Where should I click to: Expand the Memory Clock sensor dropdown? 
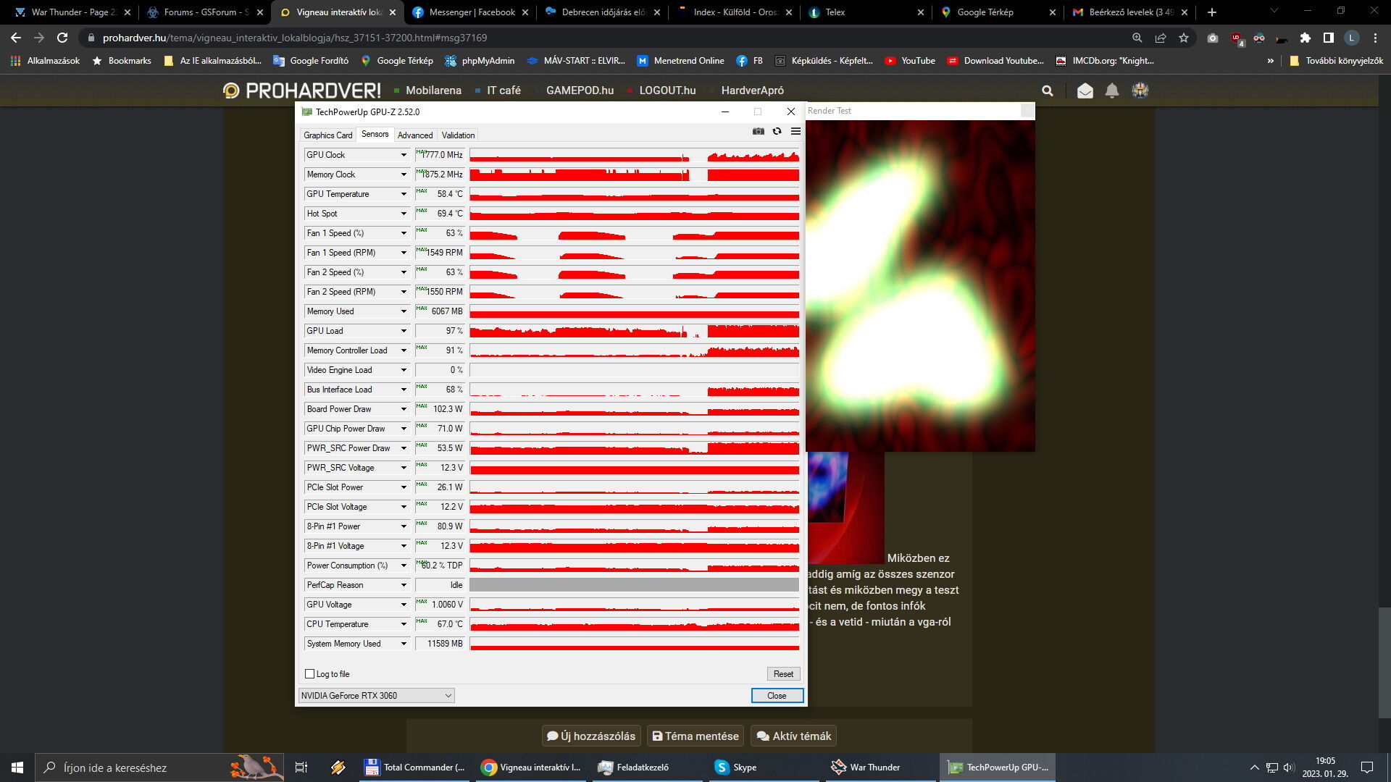[x=404, y=175]
